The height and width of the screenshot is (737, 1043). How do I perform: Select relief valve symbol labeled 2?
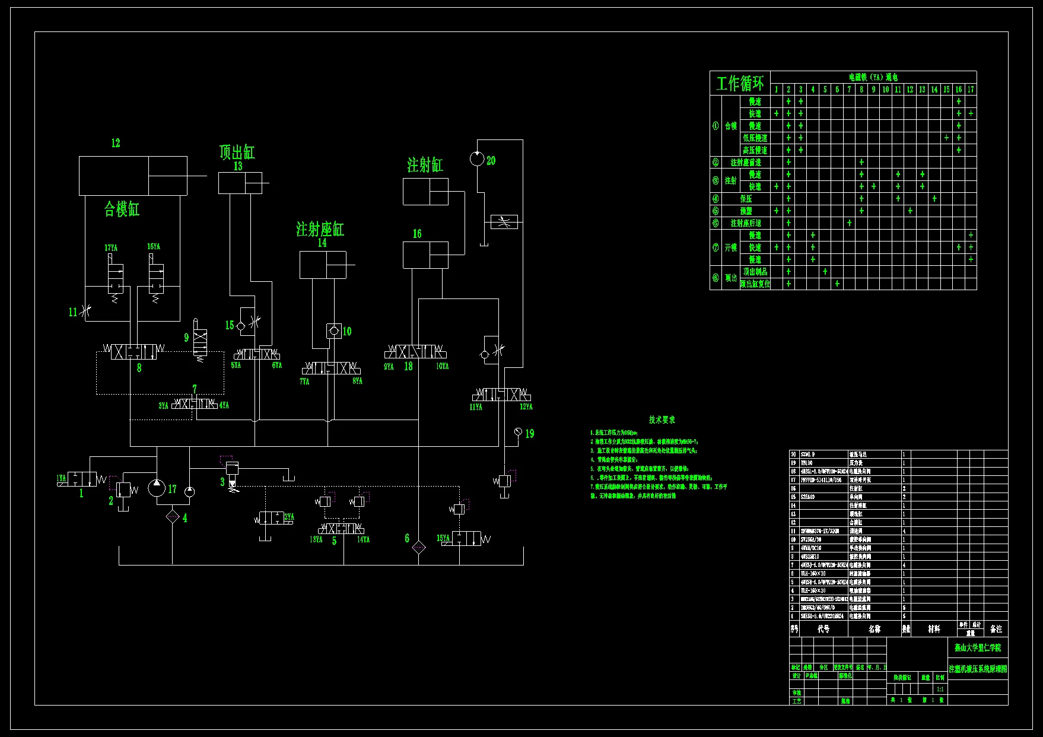(x=123, y=490)
